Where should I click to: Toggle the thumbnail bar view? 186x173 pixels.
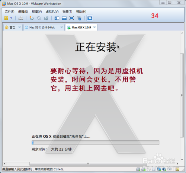click(x=64, y=18)
